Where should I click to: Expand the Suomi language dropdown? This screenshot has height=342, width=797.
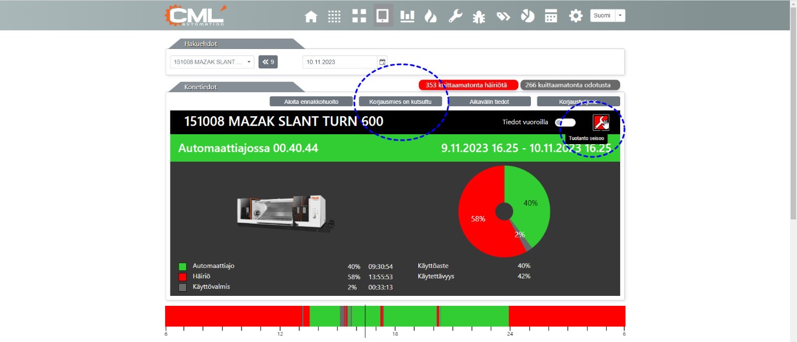click(620, 16)
